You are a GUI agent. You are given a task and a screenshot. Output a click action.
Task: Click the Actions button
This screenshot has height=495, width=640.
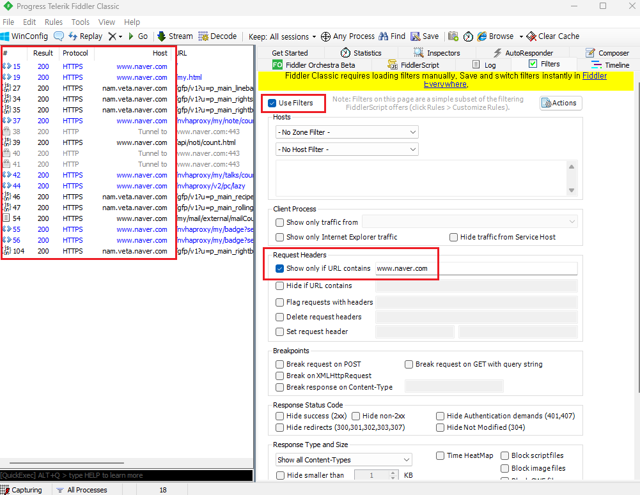(x=561, y=103)
